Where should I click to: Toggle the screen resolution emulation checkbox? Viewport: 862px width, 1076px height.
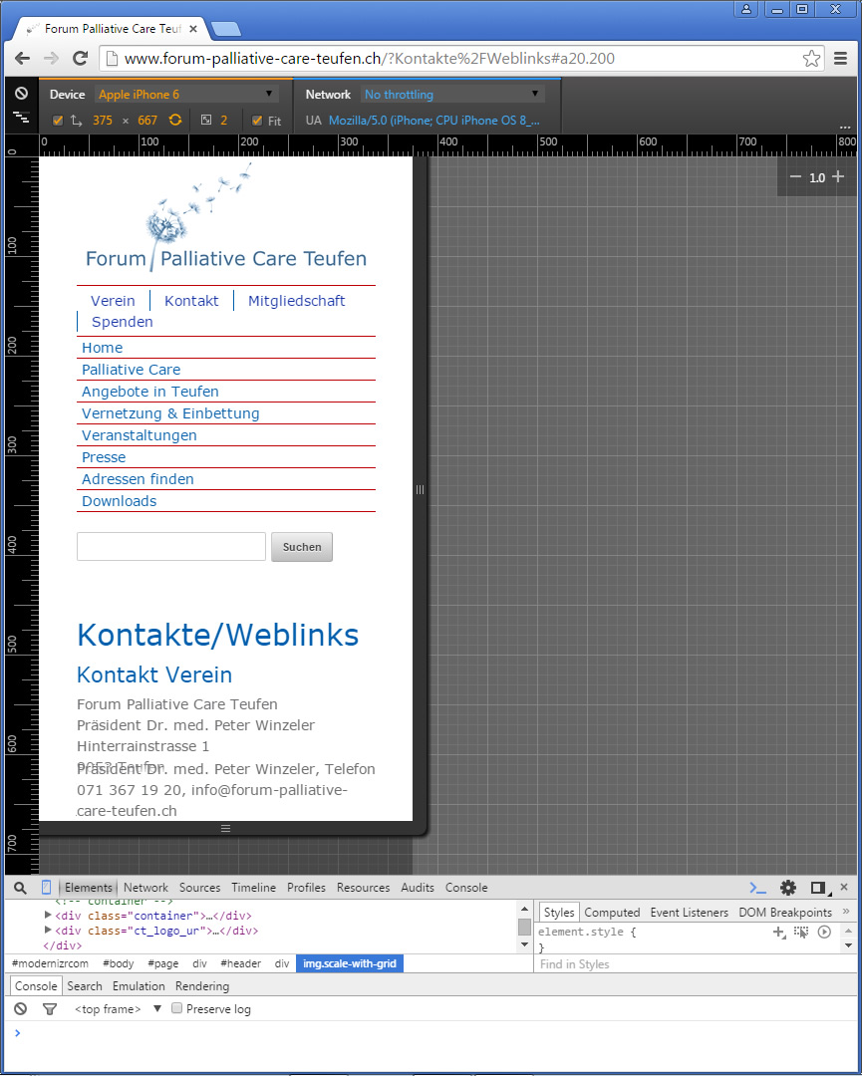click(x=58, y=121)
